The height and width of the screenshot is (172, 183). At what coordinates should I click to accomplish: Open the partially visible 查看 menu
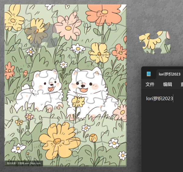[181, 84]
